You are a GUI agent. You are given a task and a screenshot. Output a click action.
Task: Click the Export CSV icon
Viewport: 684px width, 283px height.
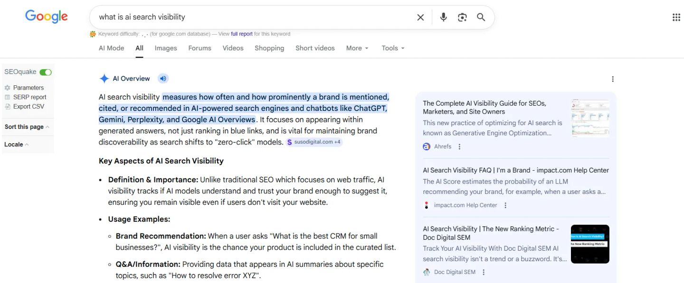7,107
